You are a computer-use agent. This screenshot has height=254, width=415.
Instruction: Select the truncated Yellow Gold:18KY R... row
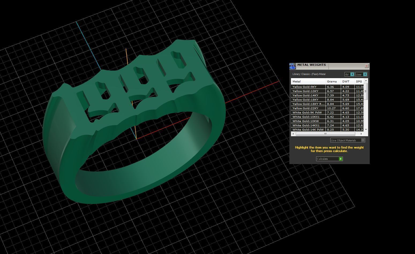327,104
